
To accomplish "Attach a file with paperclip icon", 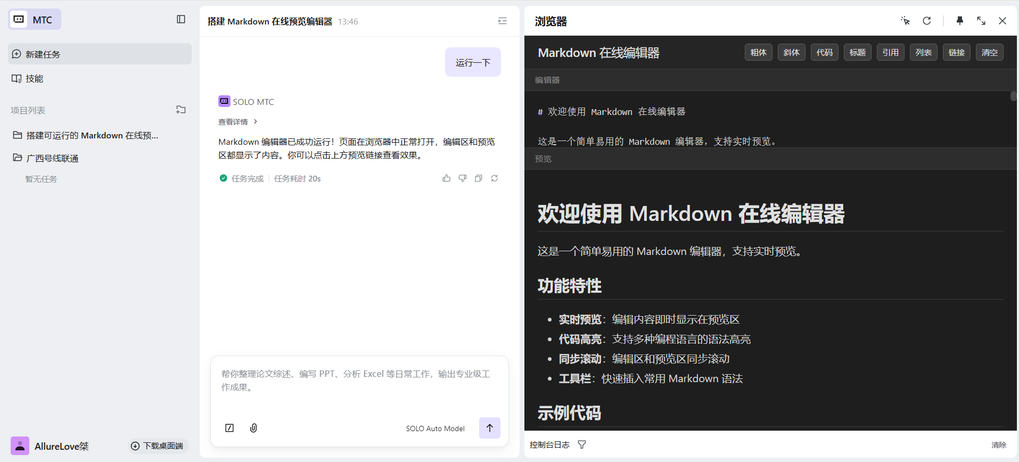I will point(253,428).
